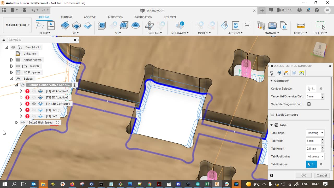This screenshot has height=188, width=334.
Task: Toggle visibility of 2D Adaptive1 operation
Action: click(x=34, y=91)
